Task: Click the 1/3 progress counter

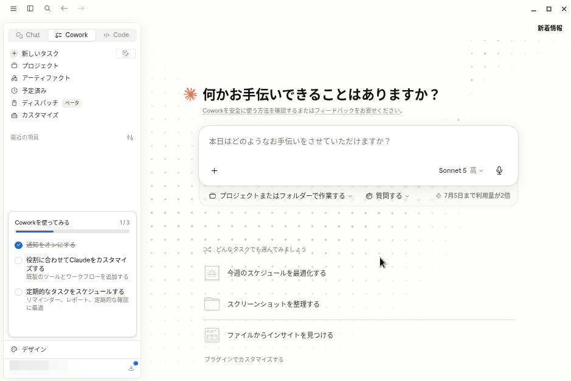Action: pyautogui.click(x=125, y=222)
